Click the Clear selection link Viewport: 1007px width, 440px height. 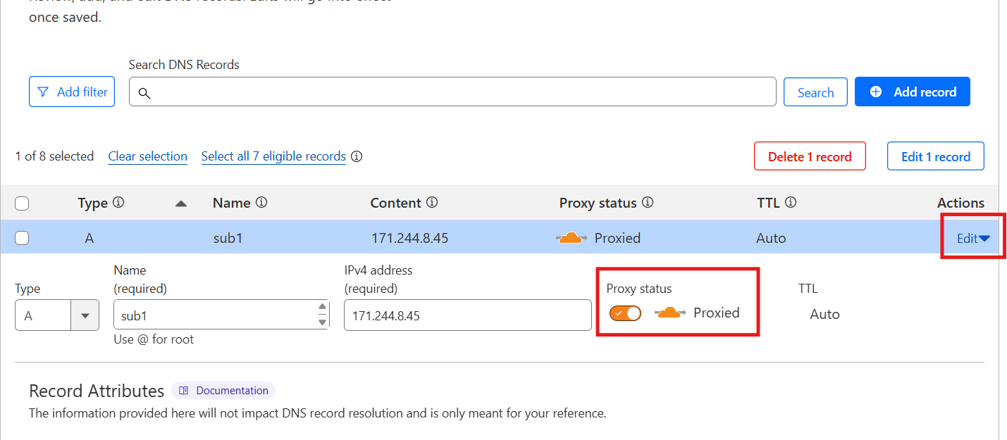click(x=147, y=156)
